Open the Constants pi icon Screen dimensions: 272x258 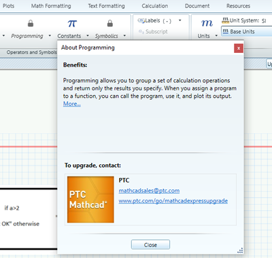[72, 23]
